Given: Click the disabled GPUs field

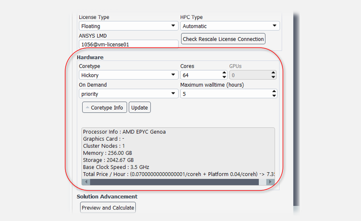Looking at the screenshot, I should click(x=253, y=75).
